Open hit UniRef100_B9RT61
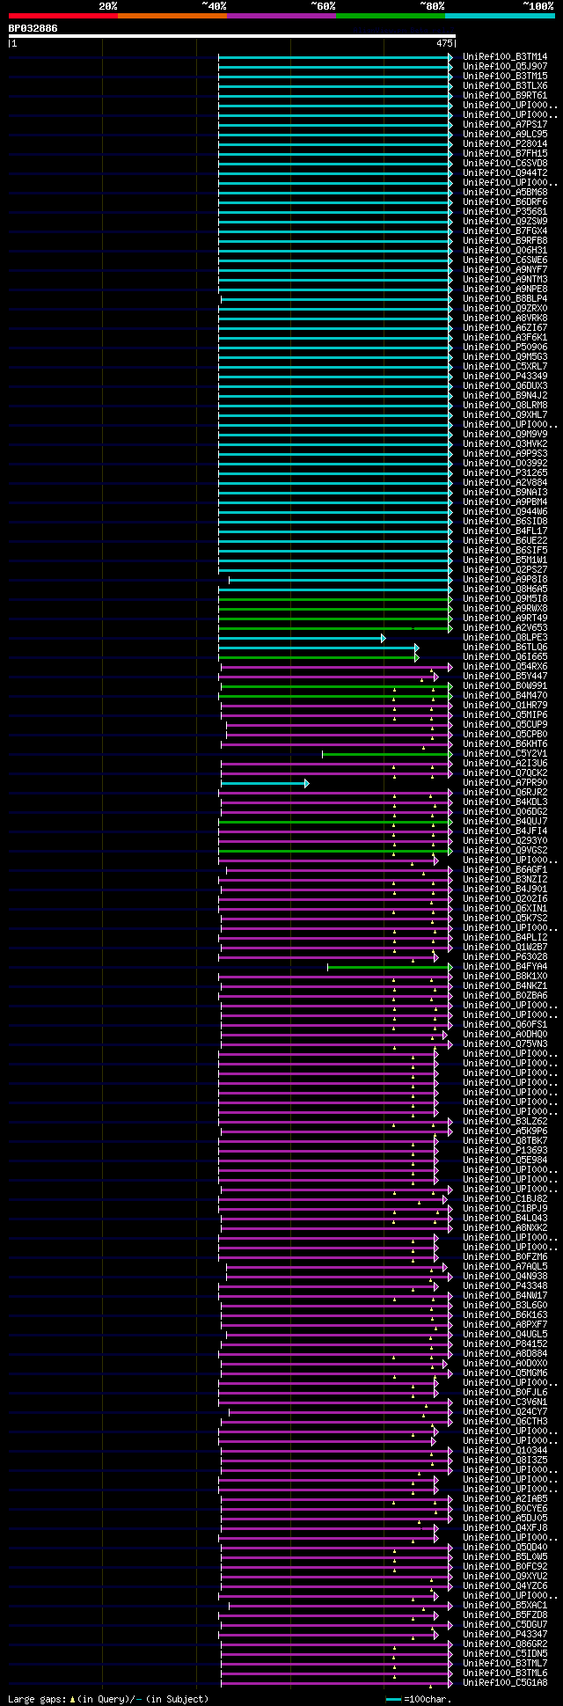This screenshot has height=1706, width=563. 505,95
